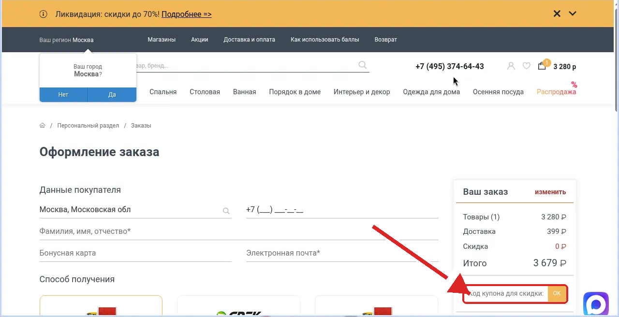Open the region selector "Москва"
This screenshot has height=317, width=619.
83,40
